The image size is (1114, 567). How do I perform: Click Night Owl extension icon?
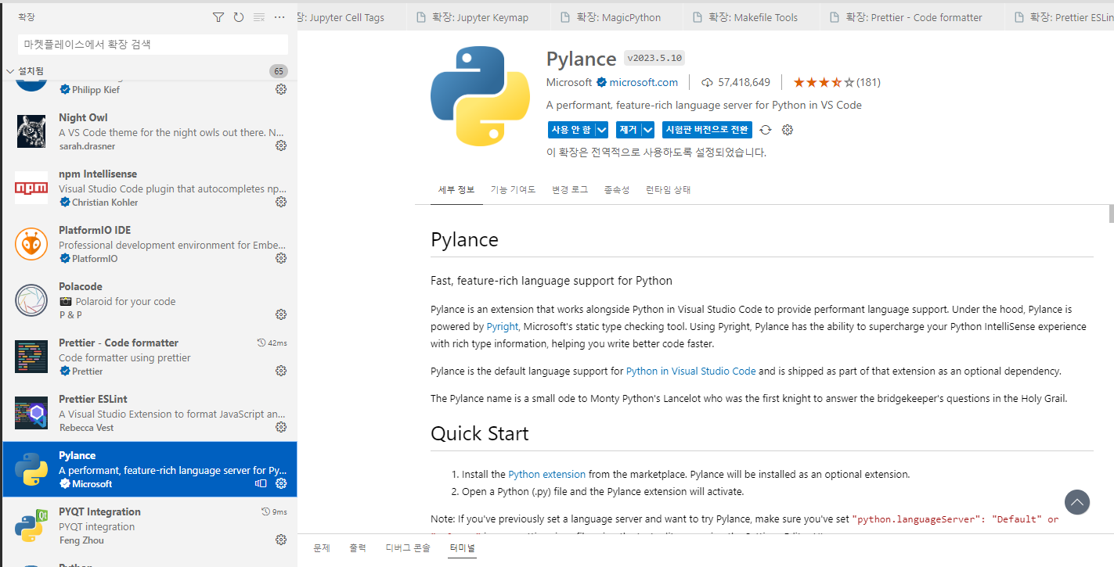pos(31,131)
